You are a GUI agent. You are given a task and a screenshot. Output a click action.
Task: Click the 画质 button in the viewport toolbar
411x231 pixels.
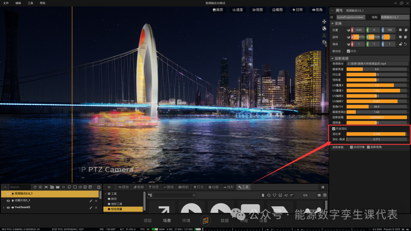(218, 10)
